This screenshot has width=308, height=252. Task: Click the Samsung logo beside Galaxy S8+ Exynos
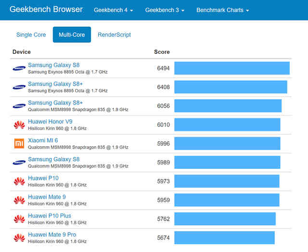tap(19, 87)
